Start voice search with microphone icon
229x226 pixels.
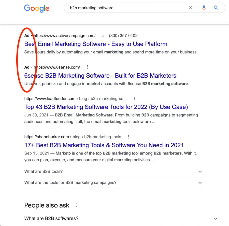pyautogui.click(x=204, y=8)
